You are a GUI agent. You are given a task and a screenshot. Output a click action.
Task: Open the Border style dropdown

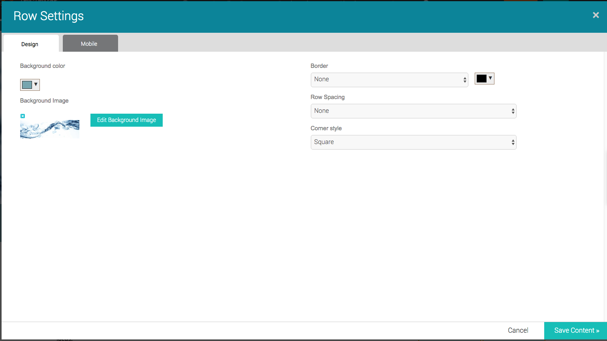point(389,79)
